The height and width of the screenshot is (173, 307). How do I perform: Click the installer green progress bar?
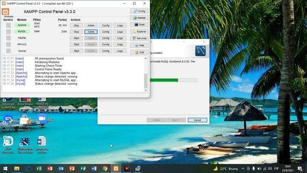tap(164, 80)
